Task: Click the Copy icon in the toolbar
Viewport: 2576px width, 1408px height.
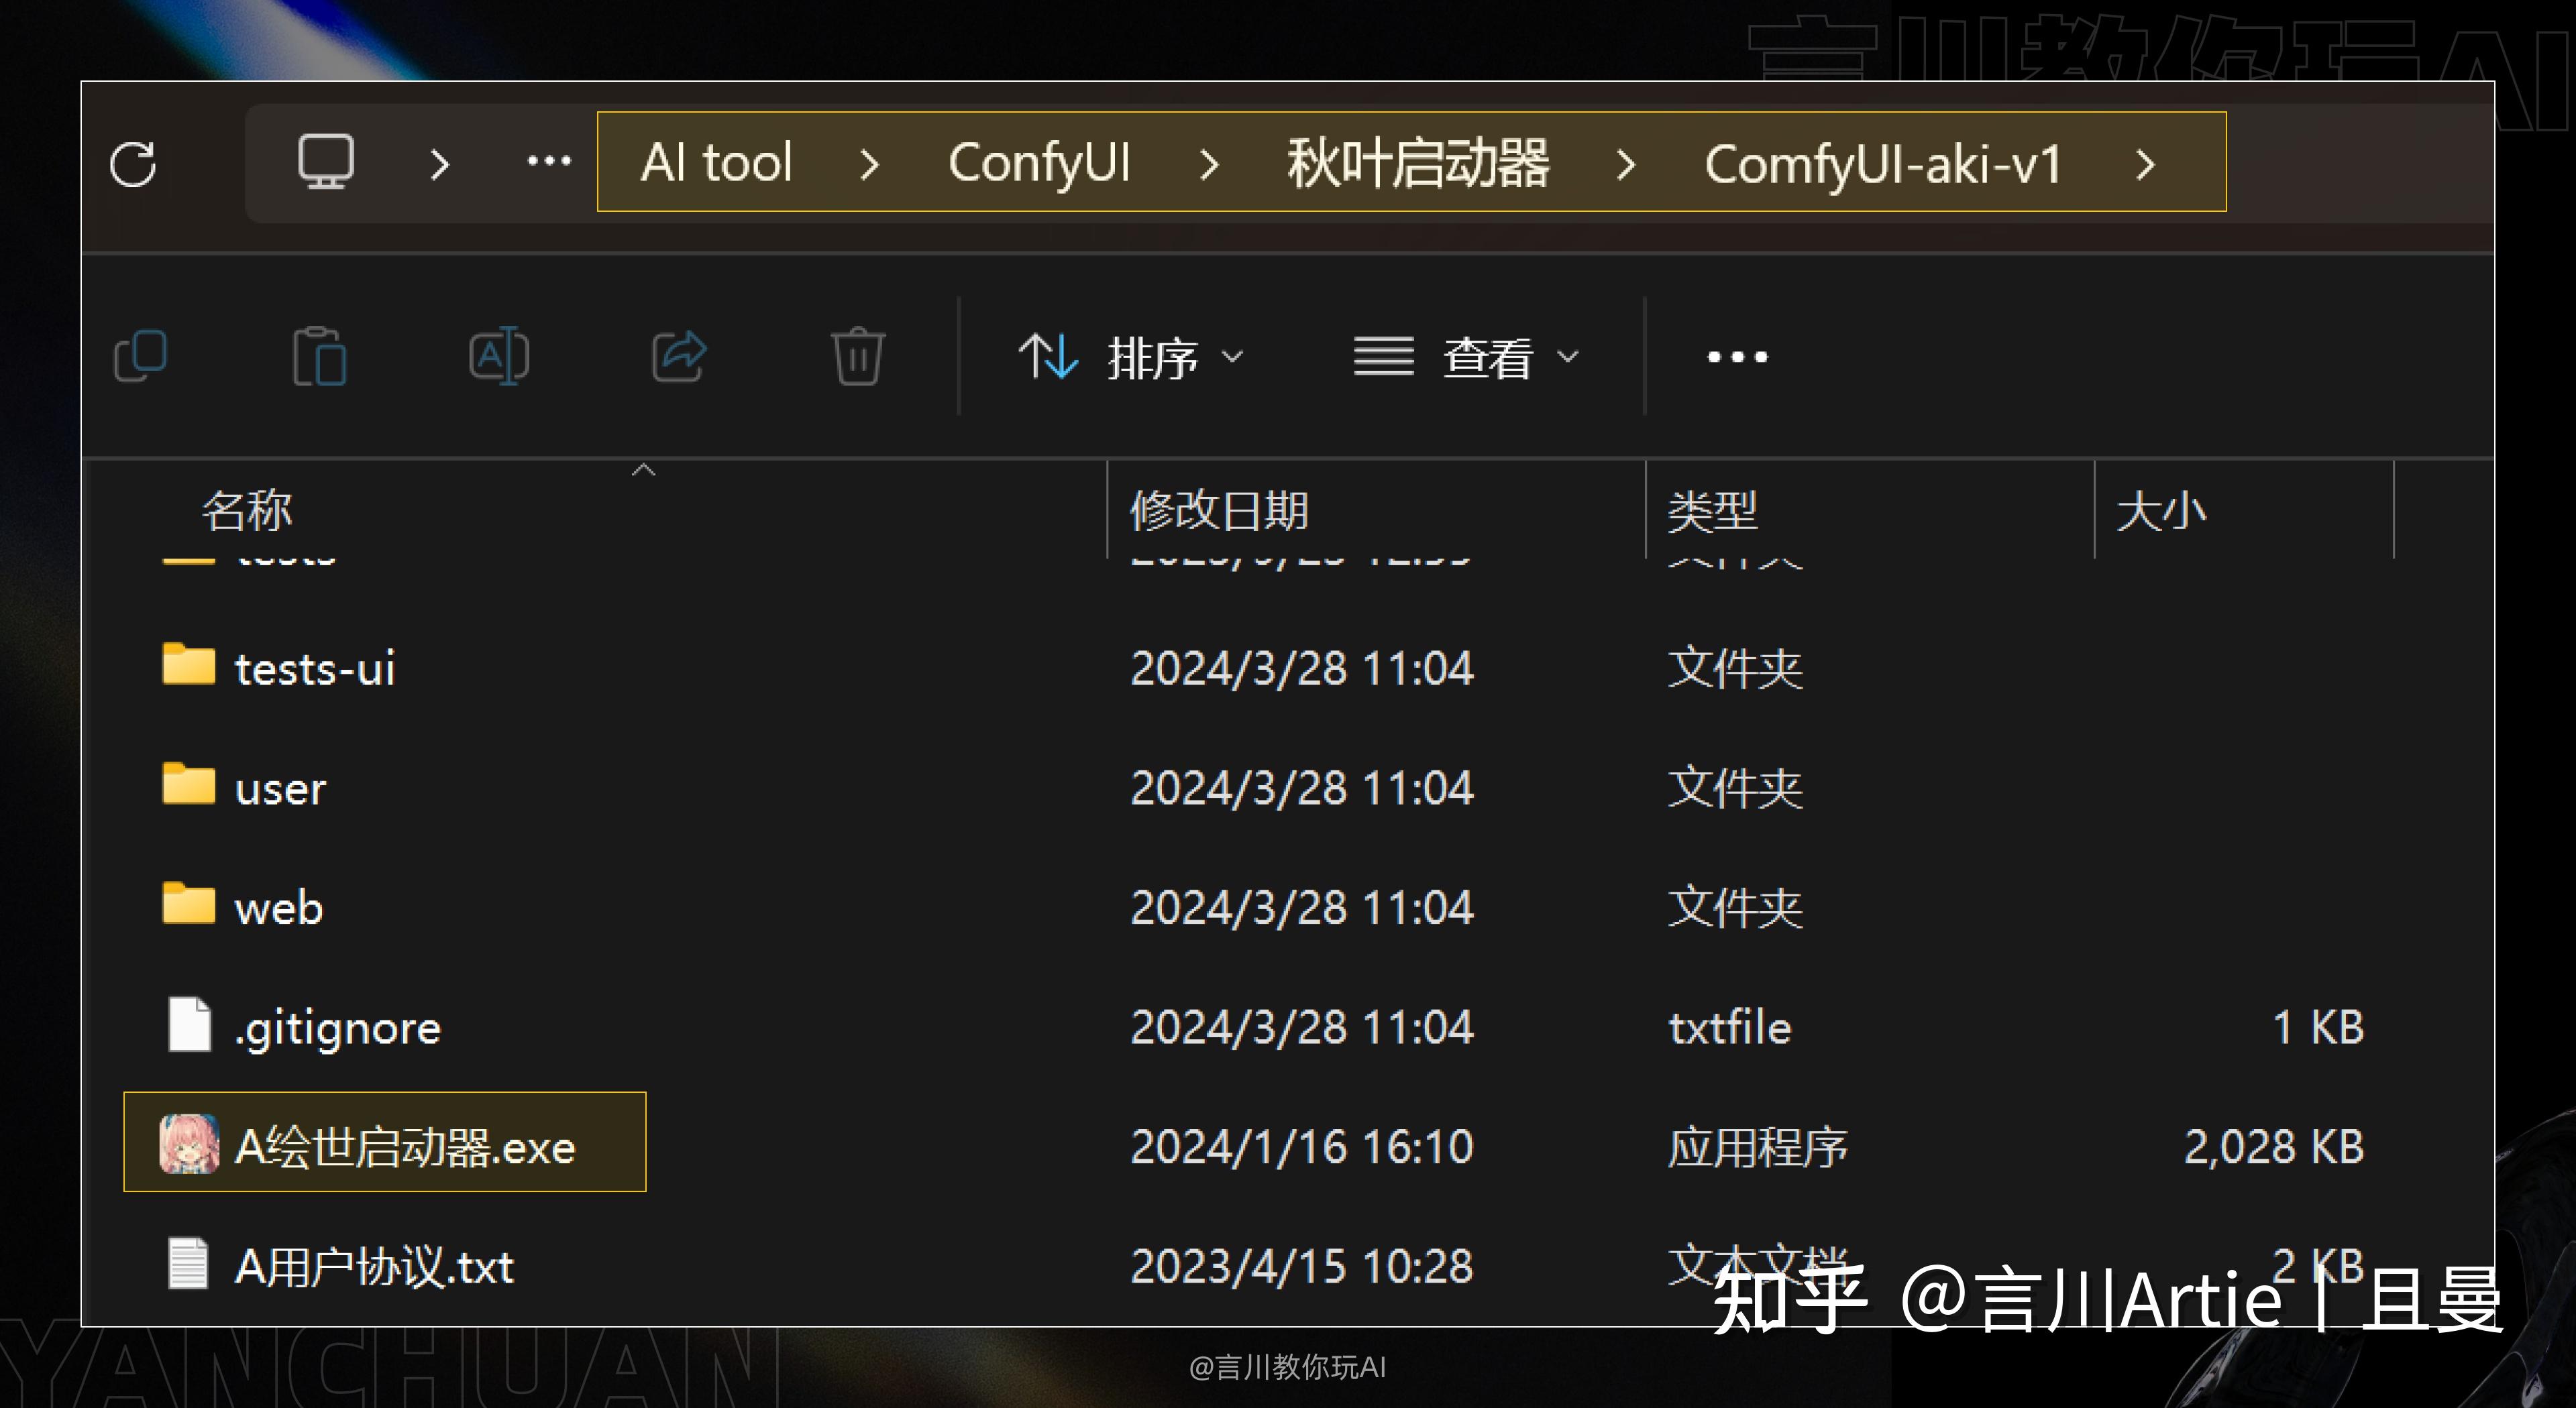Action: click(141, 357)
